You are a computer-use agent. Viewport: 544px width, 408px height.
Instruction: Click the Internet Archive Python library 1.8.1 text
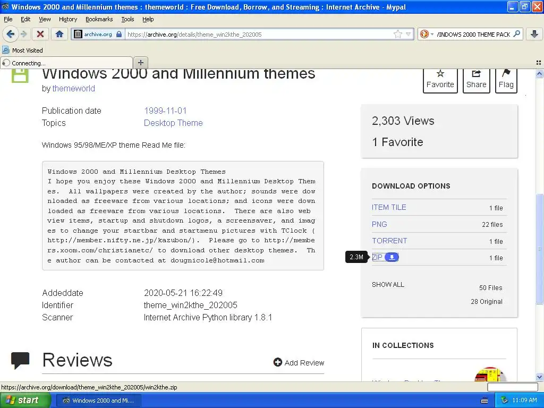coord(208,318)
